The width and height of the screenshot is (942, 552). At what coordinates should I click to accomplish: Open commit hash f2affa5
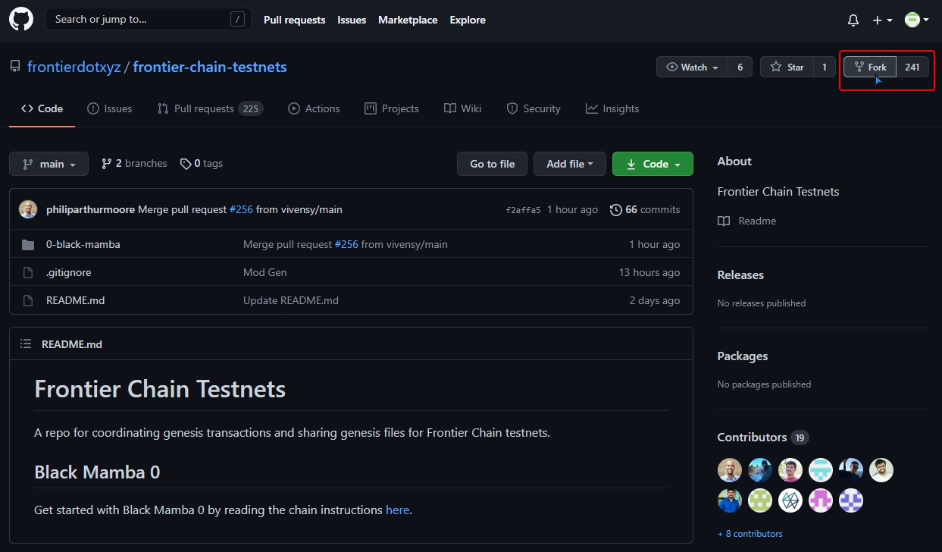click(523, 210)
